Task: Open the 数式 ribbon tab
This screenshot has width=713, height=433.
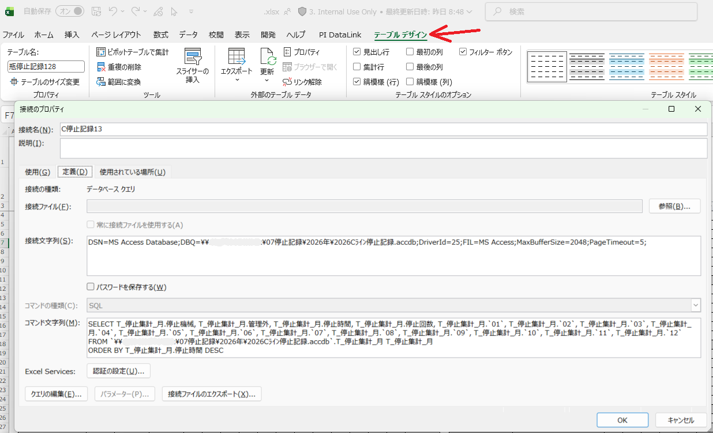Action: point(161,35)
